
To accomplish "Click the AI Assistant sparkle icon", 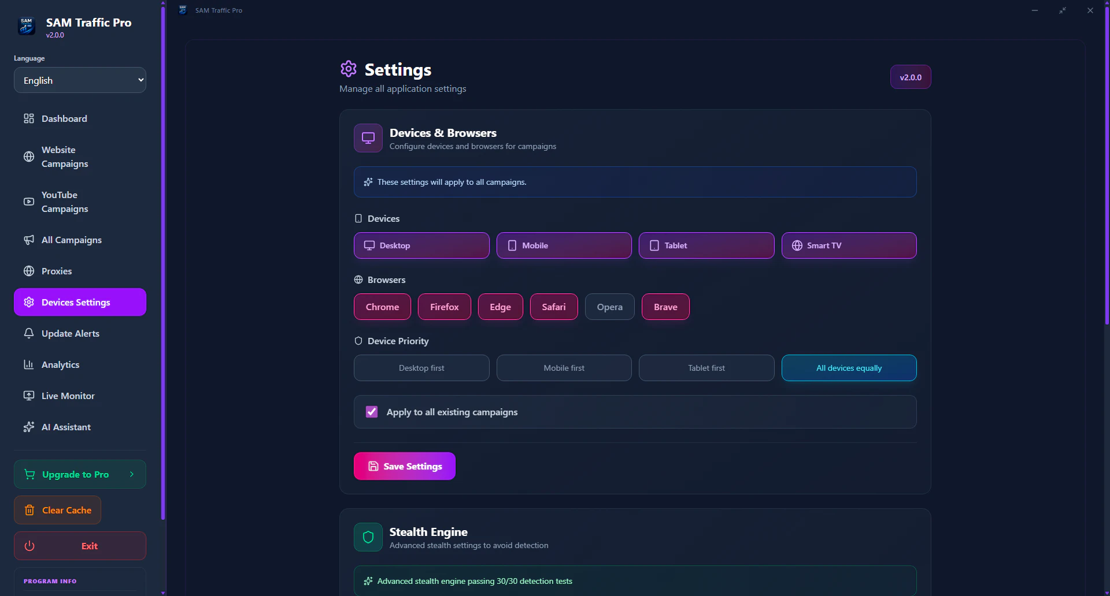I will tap(29, 427).
